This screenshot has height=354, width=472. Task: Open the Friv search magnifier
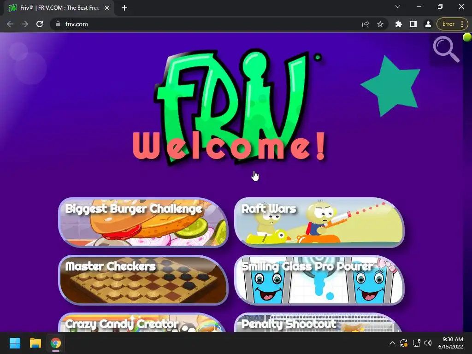click(446, 49)
